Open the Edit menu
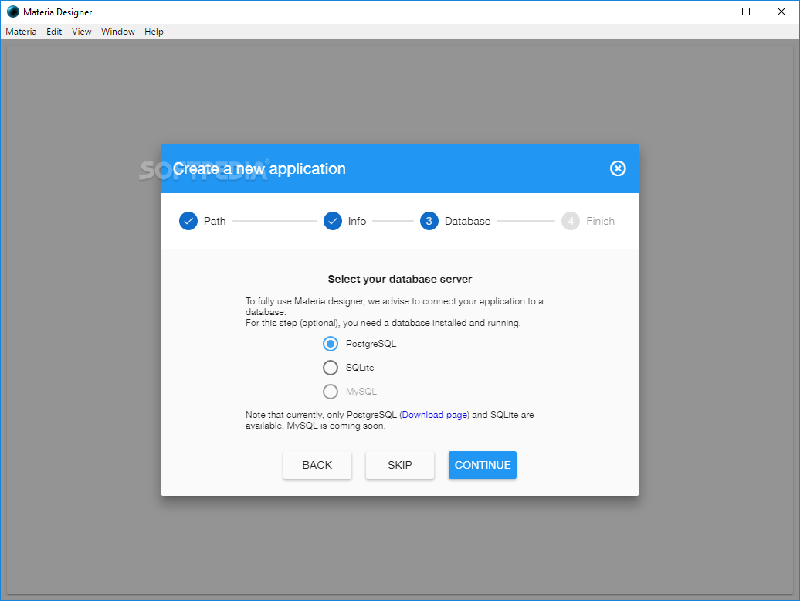800x601 pixels. coord(54,32)
